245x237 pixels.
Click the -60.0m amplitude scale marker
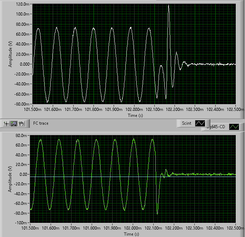coord(20,203)
